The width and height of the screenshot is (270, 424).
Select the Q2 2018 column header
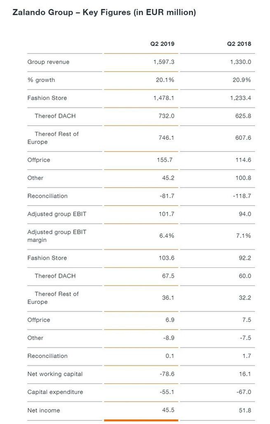point(239,44)
